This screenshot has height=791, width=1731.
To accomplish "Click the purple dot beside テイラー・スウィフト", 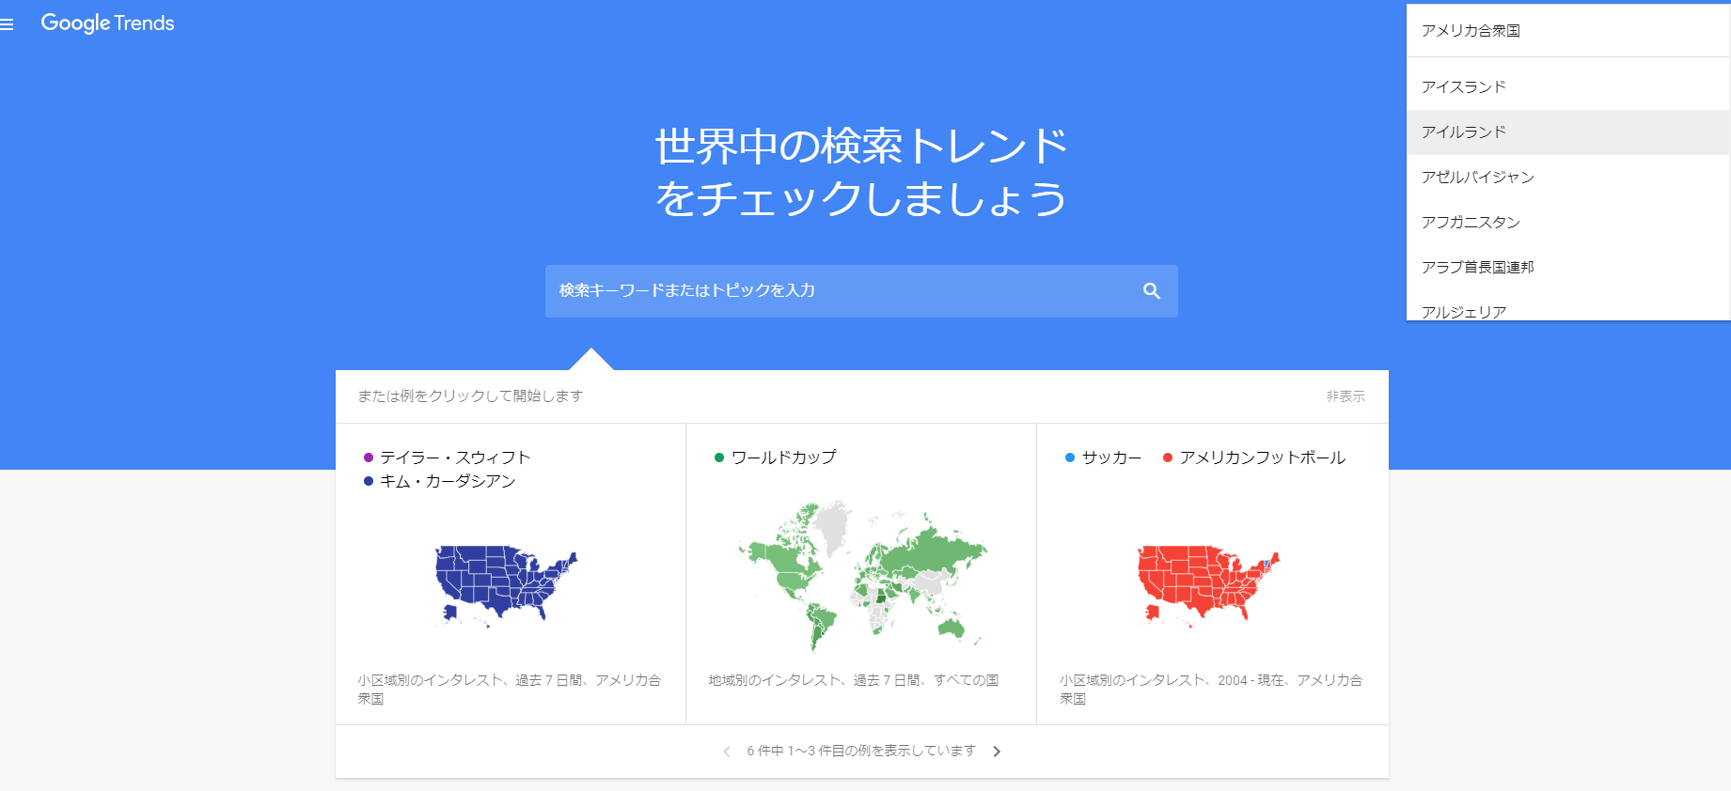I will tap(369, 458).
